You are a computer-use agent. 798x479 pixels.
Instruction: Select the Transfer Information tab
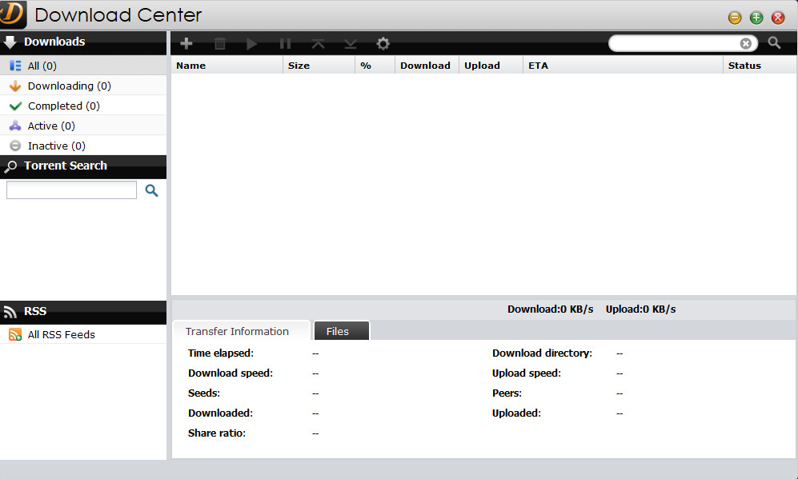coord(237,331)
